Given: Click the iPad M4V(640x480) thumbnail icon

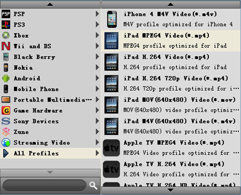Looking at the screenshot, I should pos(111,126).
